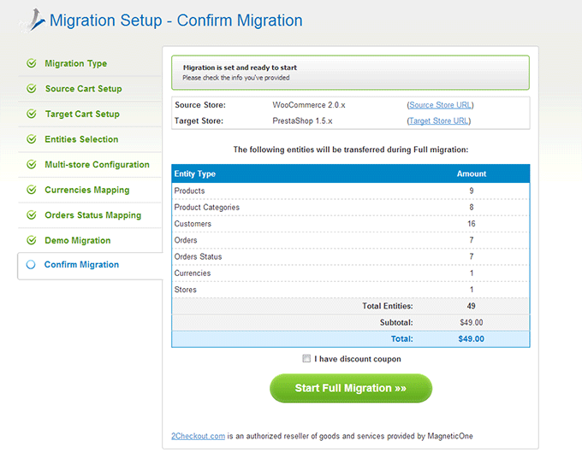
Task: Click the Migration Type checkmark icon
Action: click(32, 63)
